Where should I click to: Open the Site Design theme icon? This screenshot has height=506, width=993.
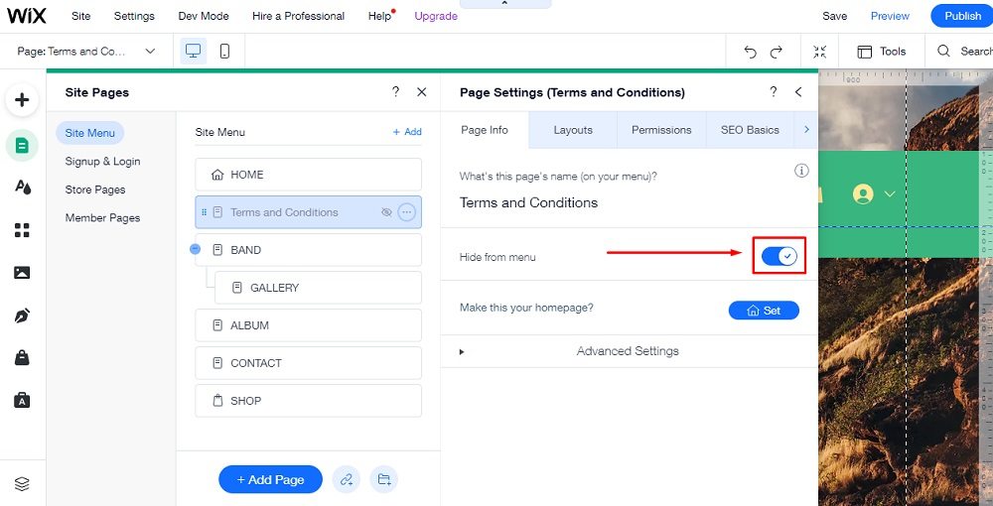pos(22,188)
